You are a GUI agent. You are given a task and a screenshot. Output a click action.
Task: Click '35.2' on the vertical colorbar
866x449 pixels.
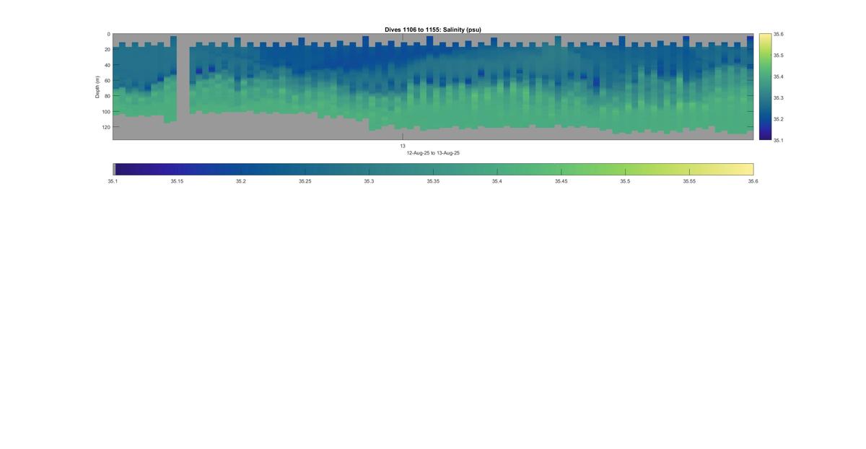pos(778,119)
